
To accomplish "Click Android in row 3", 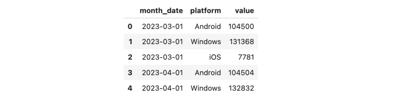I will (x=208, y=73).
